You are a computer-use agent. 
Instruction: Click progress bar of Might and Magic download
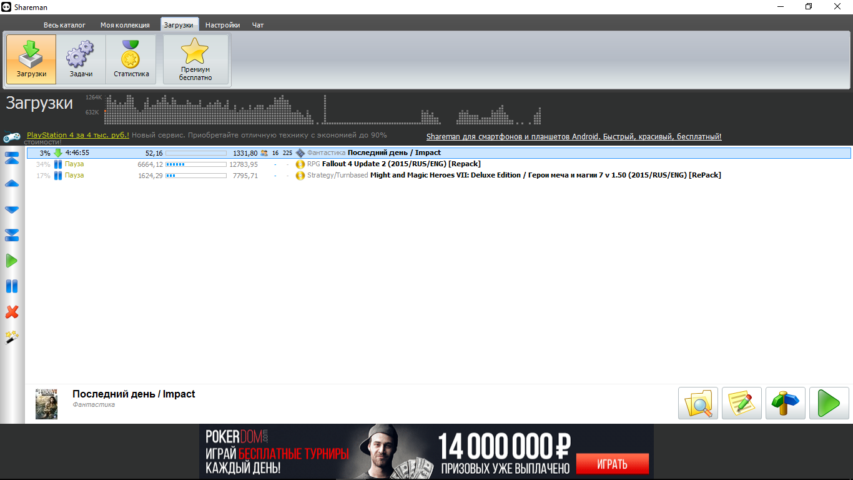point(196,176)
